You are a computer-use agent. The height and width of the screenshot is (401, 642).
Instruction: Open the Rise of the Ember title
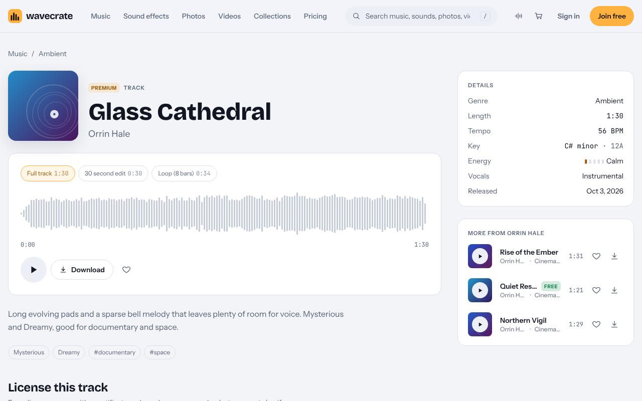tap(529, 252)
